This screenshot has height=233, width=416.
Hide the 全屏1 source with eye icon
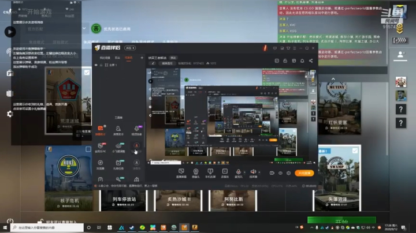pyautogui.click(x=96, y=65)
